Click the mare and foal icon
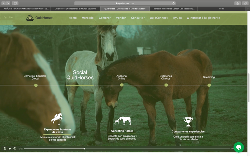 [x=123, y=121]
